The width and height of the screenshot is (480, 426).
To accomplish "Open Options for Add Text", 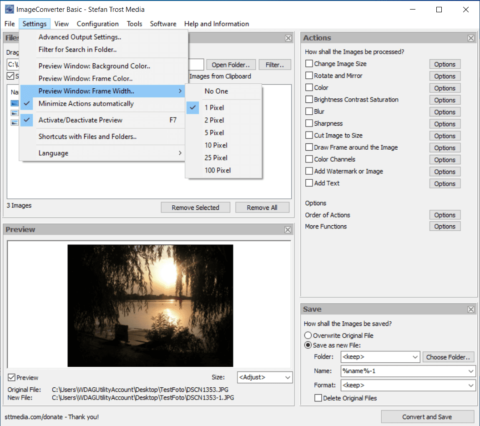I will click(x=445, y=184).
